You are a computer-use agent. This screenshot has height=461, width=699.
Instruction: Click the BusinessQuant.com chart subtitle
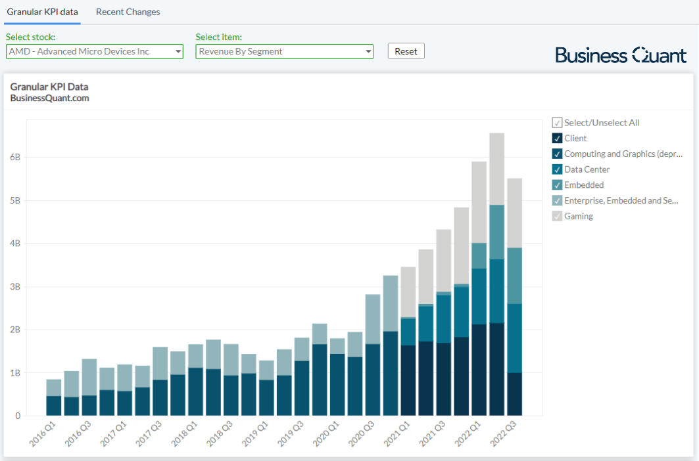pos(49,99)
